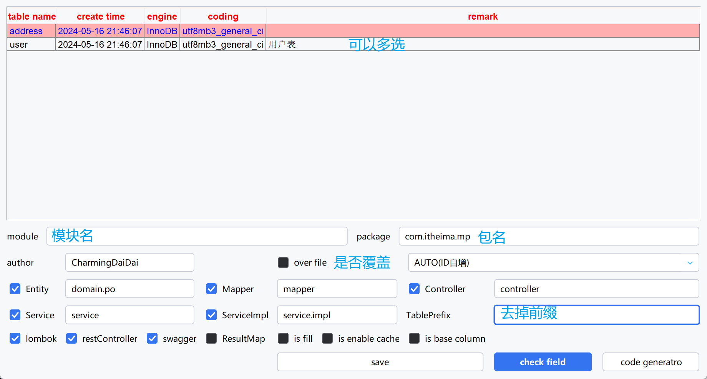Enable the is base column option
The width and height of the screenshot is (707, 379).
click(x=414, y=338)
